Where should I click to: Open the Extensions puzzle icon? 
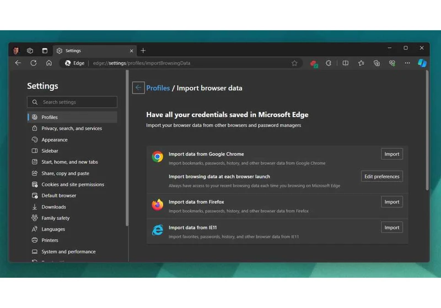[329, 63]
